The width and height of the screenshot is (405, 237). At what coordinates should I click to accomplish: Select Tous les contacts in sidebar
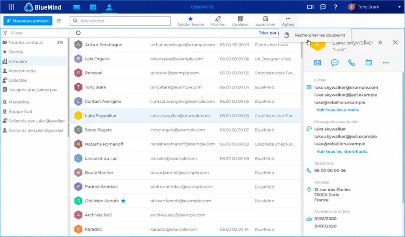coord(34,42)
